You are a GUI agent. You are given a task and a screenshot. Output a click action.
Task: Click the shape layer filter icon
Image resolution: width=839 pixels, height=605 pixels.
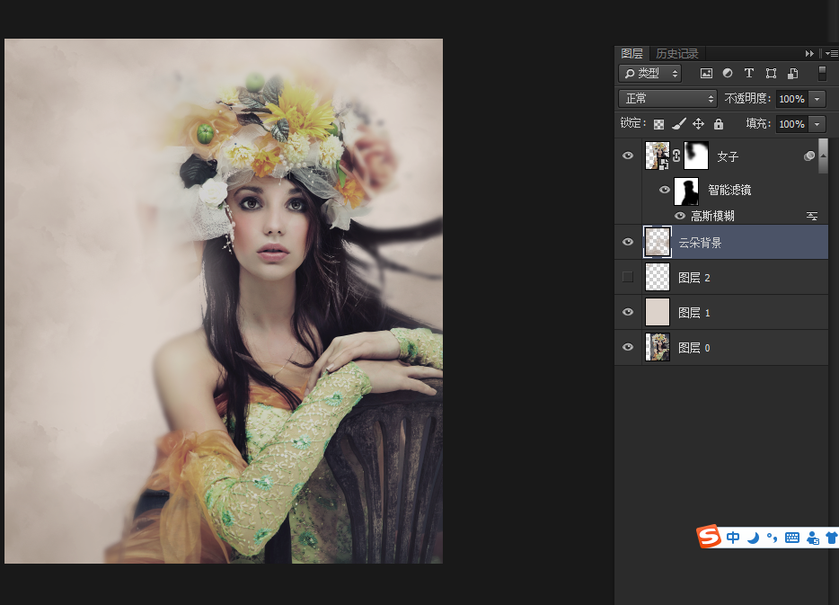pyautogui.click(x=771, y=74)
